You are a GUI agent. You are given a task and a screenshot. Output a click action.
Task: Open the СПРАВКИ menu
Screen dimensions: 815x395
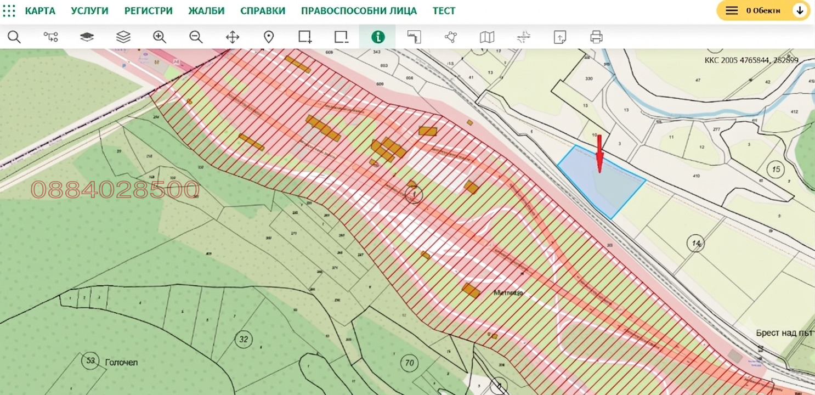point(263,11)
